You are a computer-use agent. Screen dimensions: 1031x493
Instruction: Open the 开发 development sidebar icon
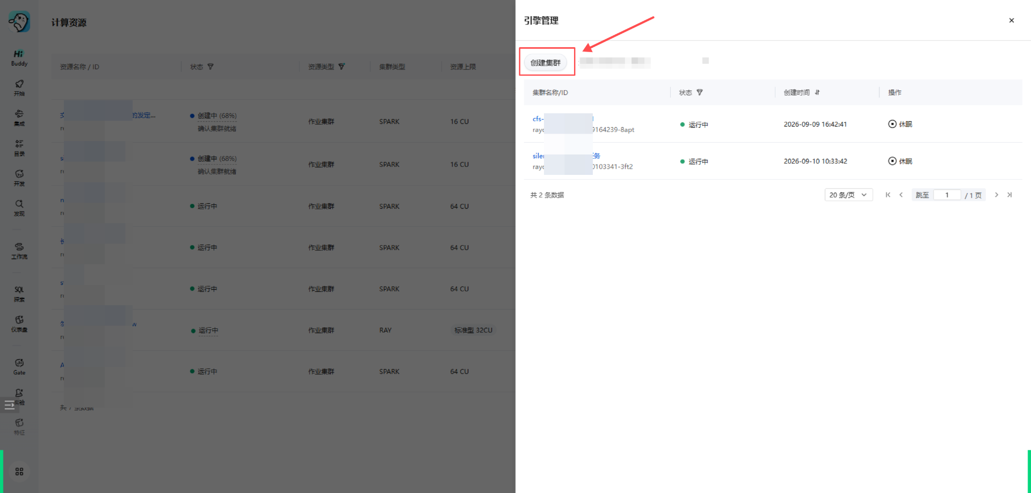point(19,178)
